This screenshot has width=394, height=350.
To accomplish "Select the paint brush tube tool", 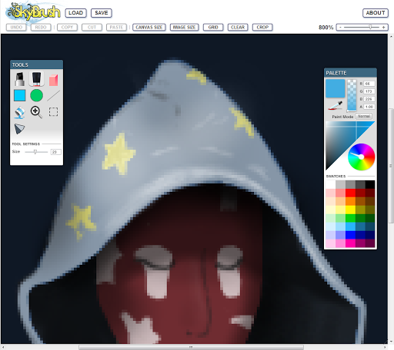I will (x=36, y=79).
